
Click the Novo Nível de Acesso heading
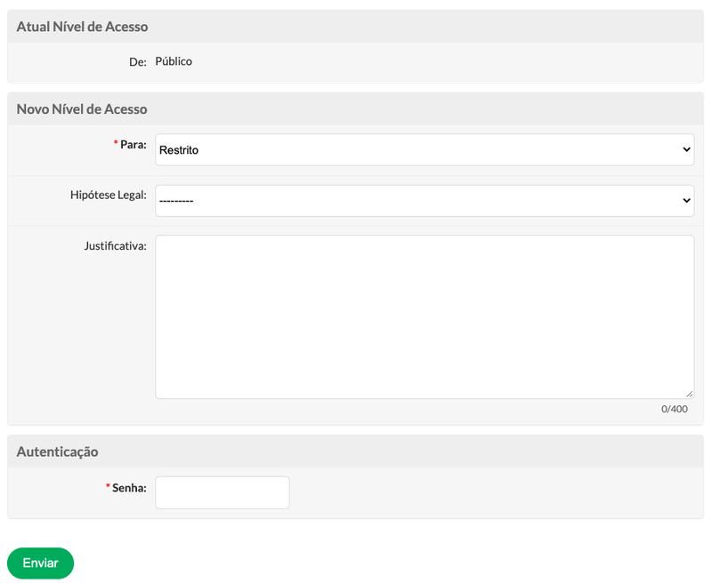click(82, 109)
